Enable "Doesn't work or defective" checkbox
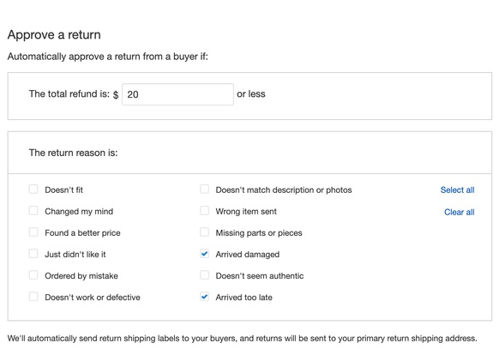 tap(33, 297)
